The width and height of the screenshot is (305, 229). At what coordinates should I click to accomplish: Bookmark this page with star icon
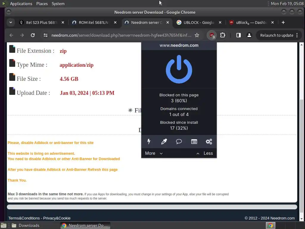(x=197, y=35)
